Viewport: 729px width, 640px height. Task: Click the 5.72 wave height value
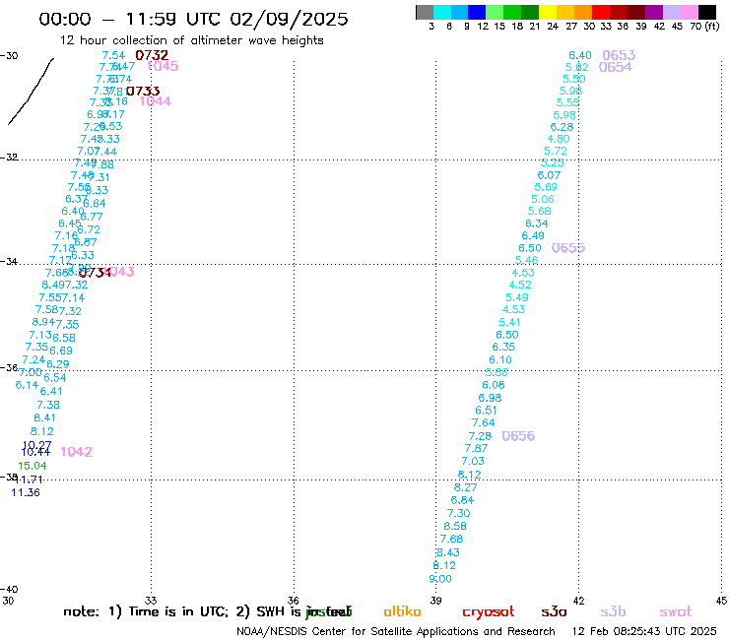(x=556, y=151)
